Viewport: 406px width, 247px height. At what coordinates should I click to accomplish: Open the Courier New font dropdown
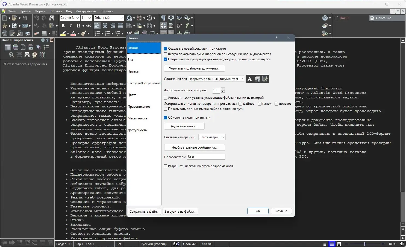[78, 18]
